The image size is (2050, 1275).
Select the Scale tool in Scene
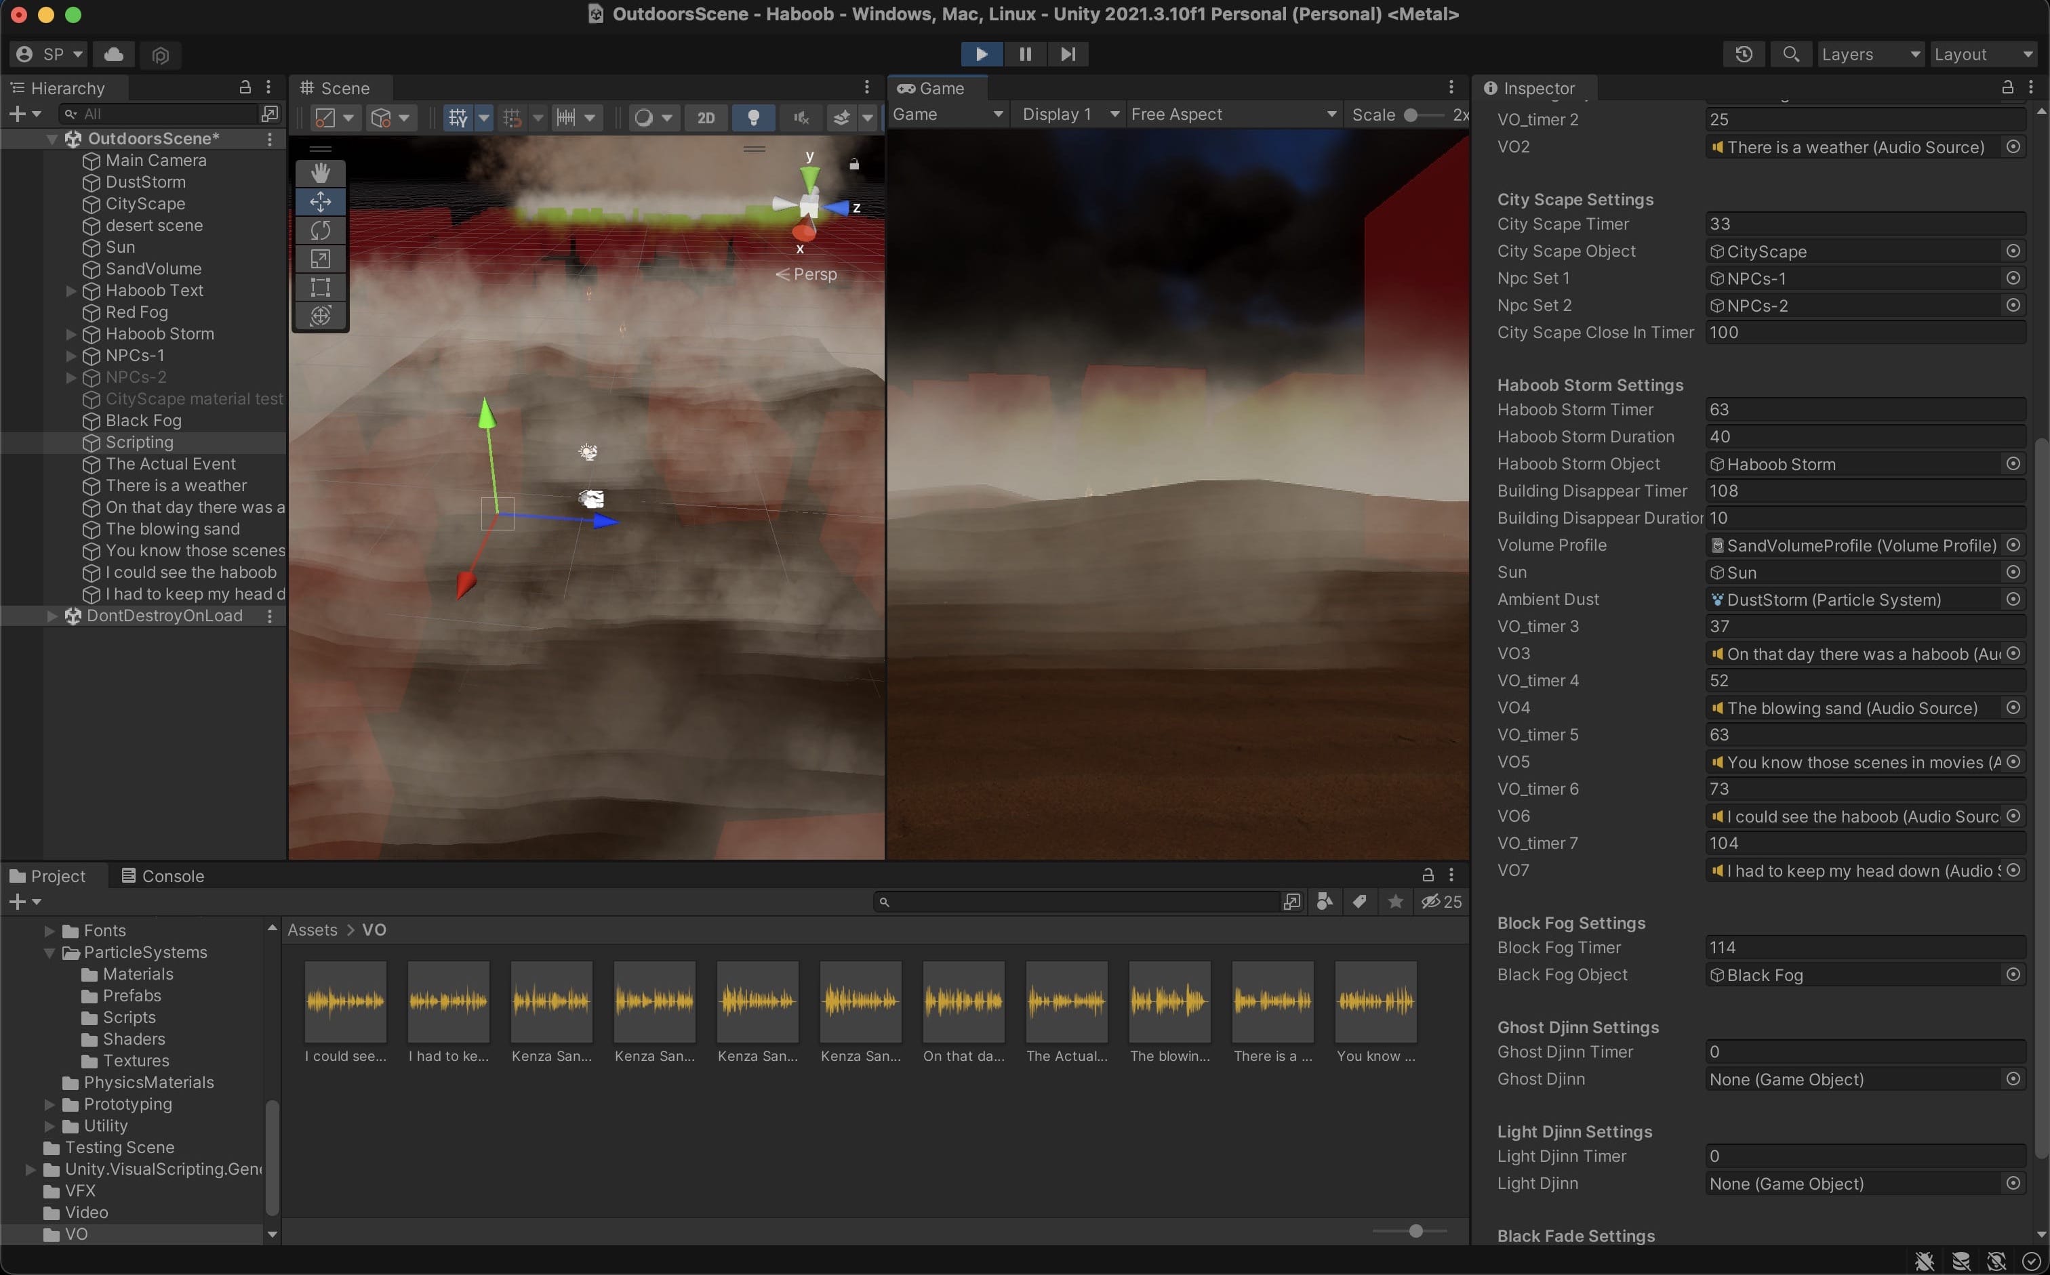(x=321, y=259)
